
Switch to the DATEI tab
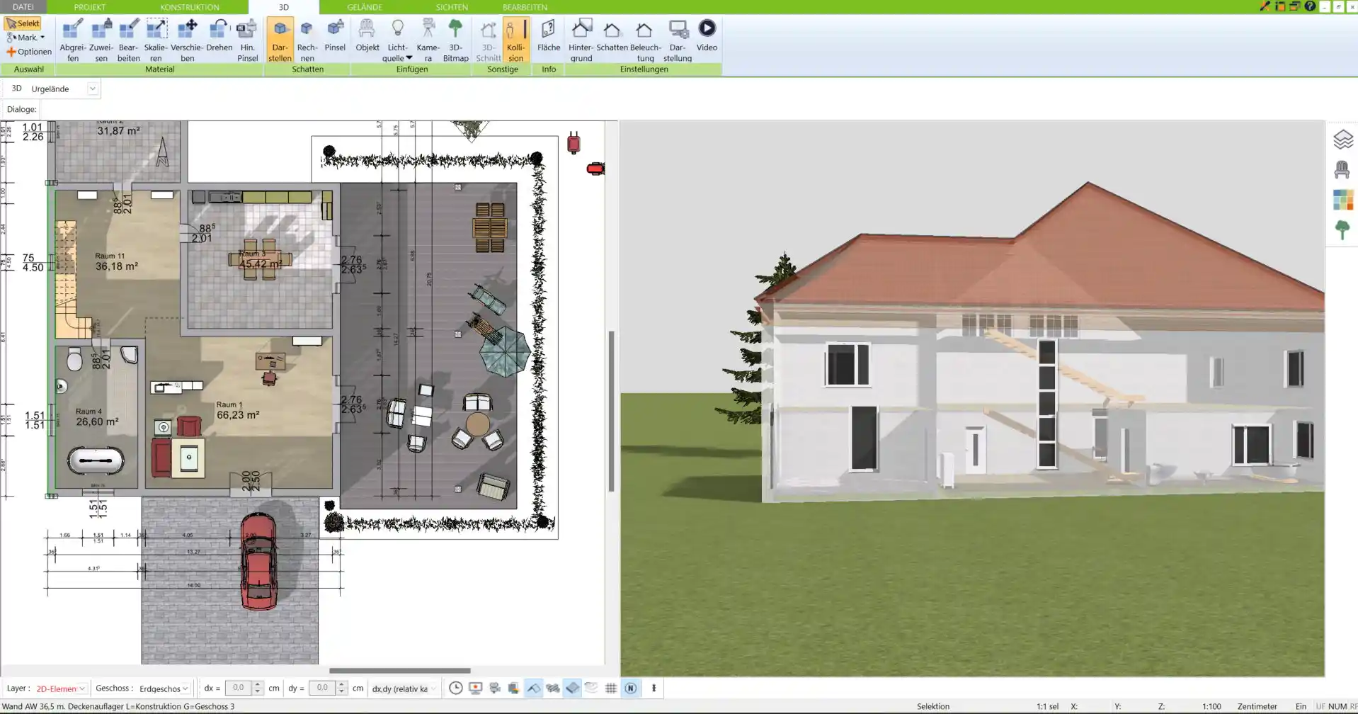point(23,7)
